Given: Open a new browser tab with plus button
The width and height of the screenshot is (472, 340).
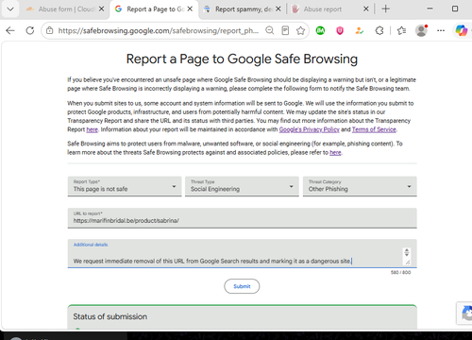Looking at the screenshot, I should 385,8.
